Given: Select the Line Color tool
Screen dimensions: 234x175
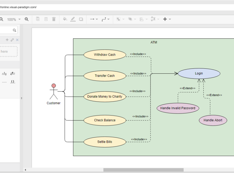Looking at the screenshot, I should (x=73, y=19).
